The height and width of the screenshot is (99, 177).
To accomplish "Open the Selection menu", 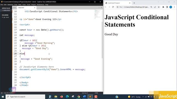I will [11, 5].
